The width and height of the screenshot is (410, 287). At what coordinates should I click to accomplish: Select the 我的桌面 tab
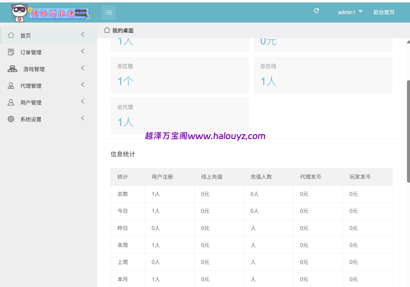point(119,31)
